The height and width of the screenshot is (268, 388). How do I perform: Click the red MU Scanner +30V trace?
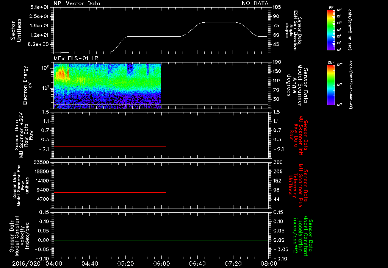tap(110, 146)
